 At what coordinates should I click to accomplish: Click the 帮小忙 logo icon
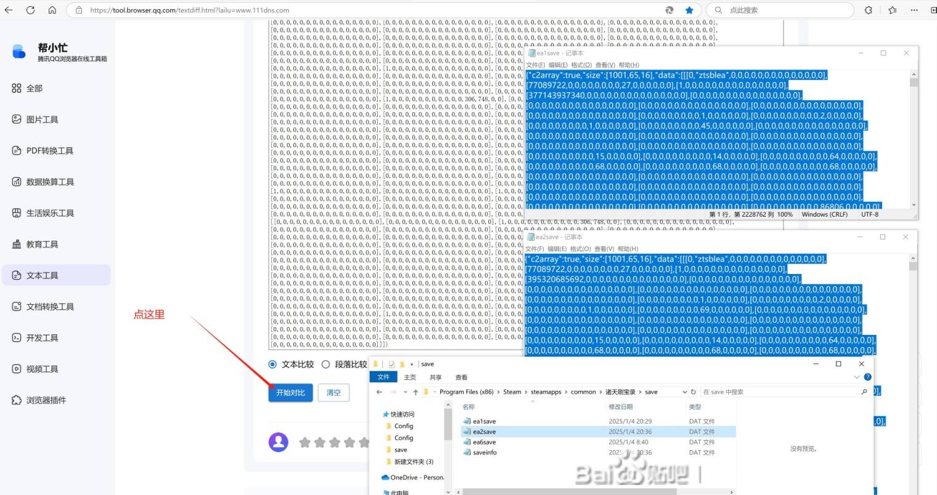[x=19, y=52]
